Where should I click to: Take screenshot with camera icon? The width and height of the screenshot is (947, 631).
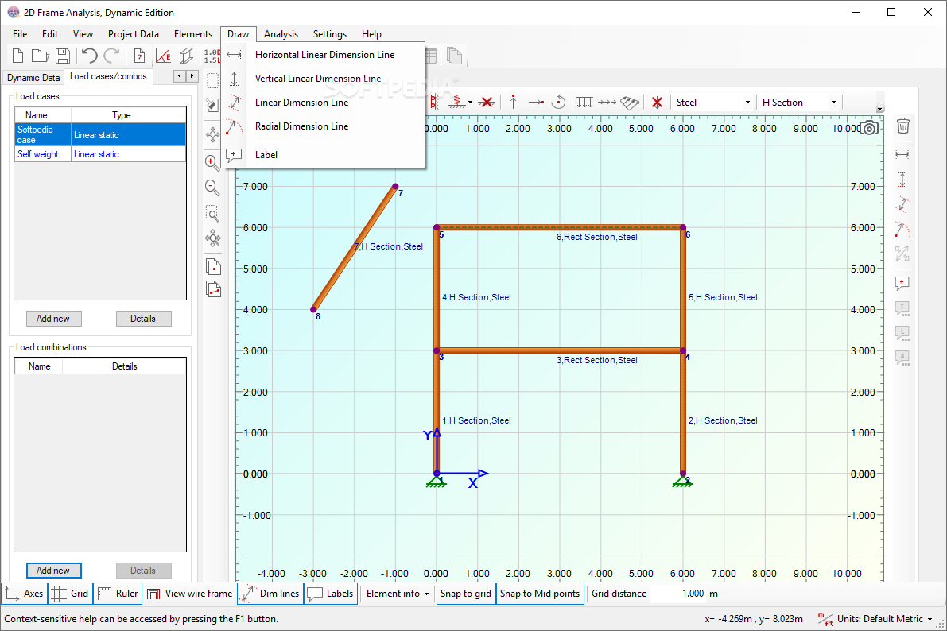point(869,128)
